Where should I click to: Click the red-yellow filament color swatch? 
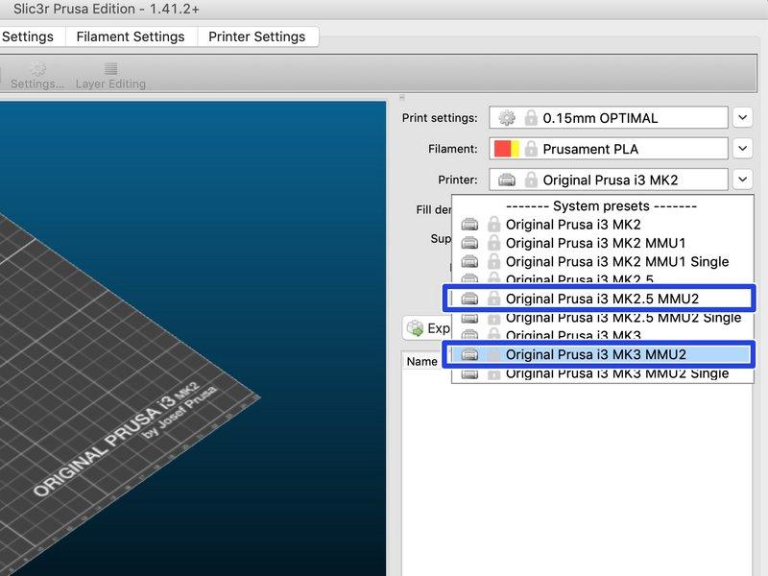tap(507, 149)
